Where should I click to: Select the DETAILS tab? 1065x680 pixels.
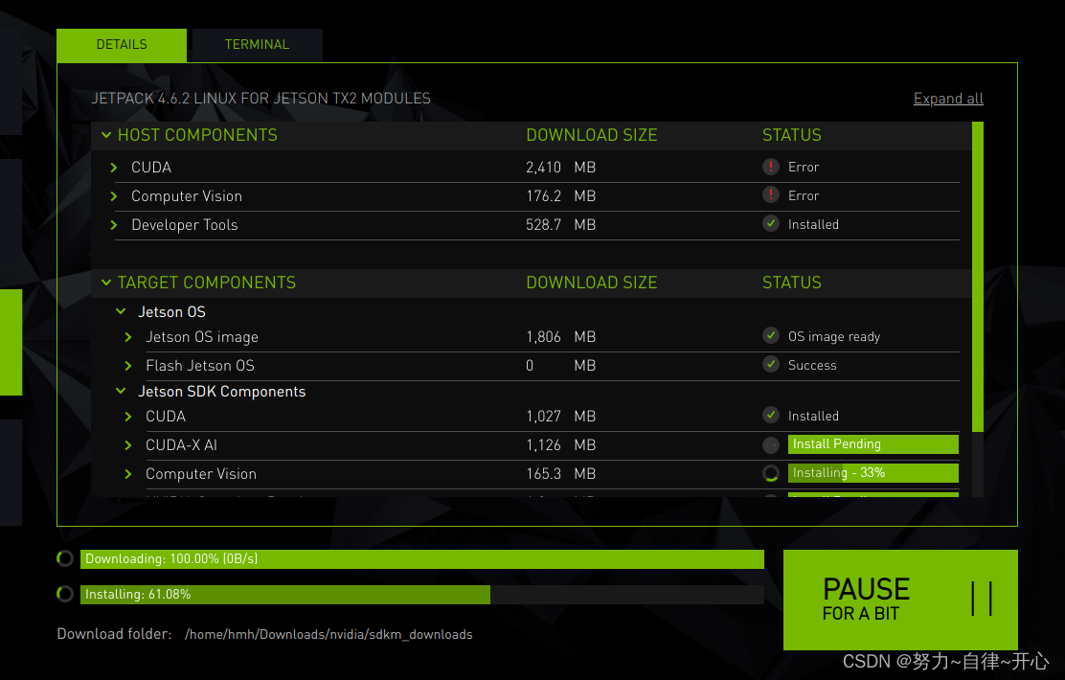[122, 45]
